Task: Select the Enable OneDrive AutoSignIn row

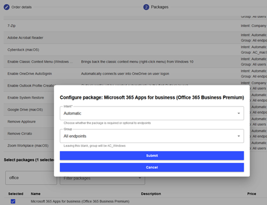Action: pos(135,73)
